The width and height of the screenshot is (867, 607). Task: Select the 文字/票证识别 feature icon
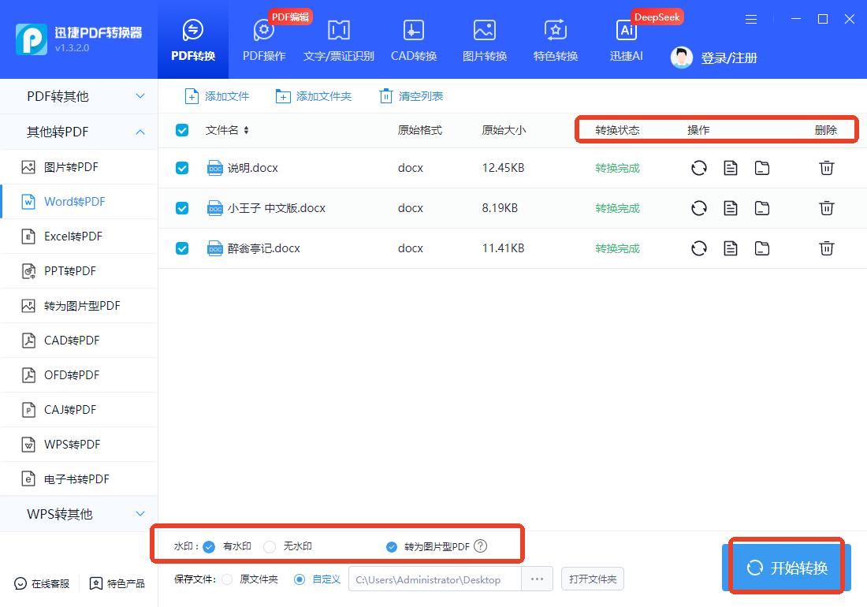(x=338, y=39)
